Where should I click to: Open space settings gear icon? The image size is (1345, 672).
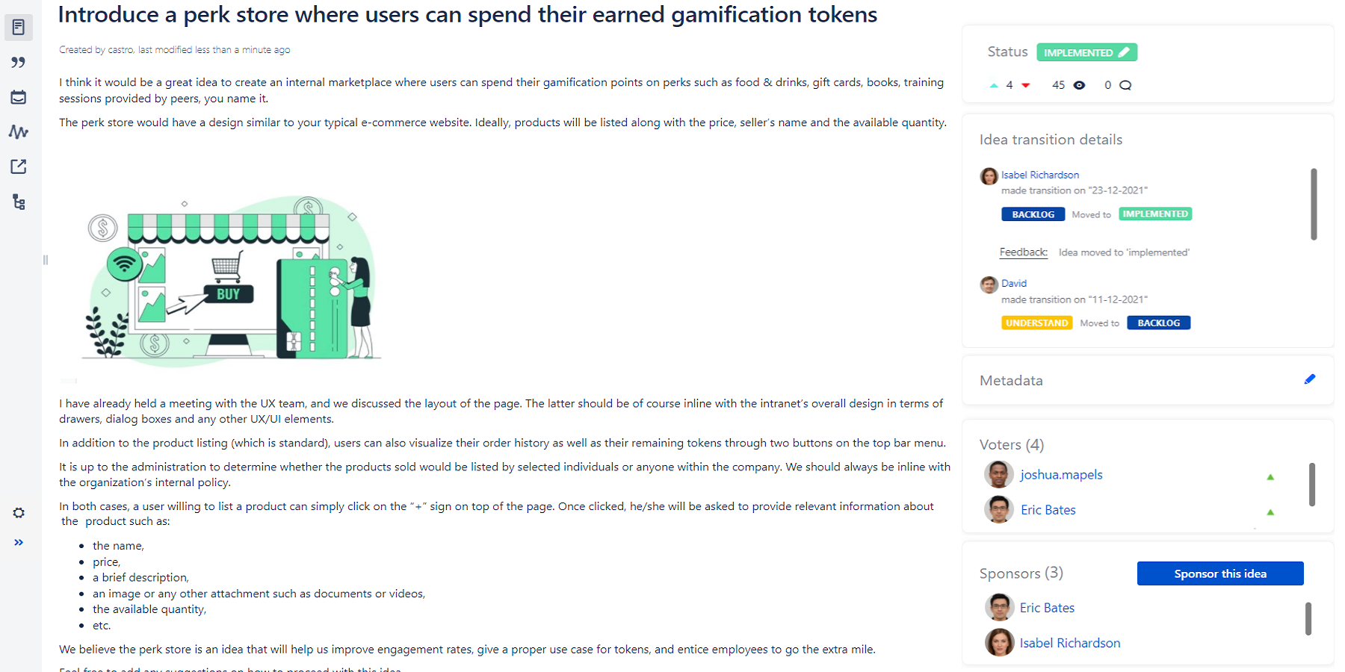pos(19,513)
